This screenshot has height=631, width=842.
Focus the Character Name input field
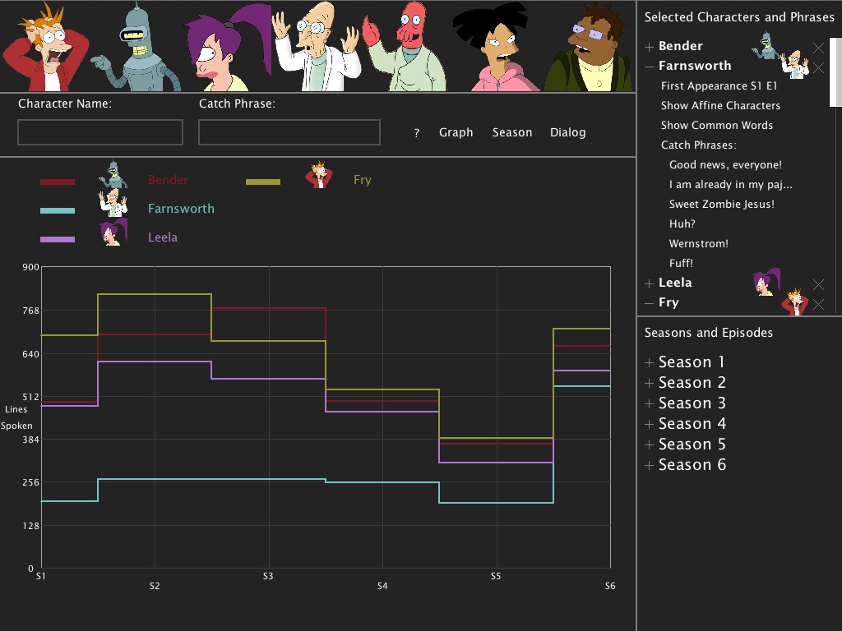tap(100, 132)
